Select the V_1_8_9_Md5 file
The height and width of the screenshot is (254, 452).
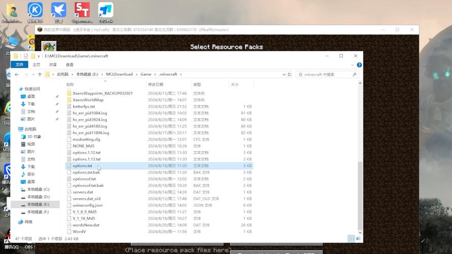[84, 212]
